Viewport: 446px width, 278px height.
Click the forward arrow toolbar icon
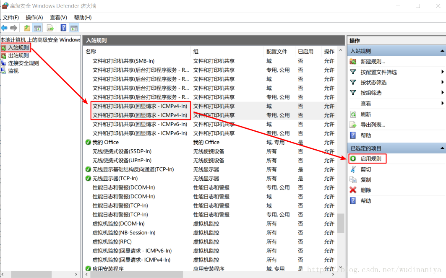click(x=14, y=28)
